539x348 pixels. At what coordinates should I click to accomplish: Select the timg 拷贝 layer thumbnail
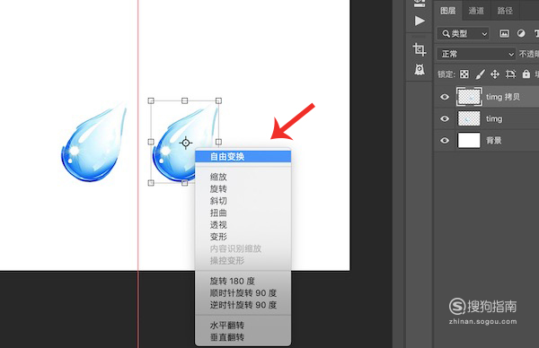coord(469,97)
